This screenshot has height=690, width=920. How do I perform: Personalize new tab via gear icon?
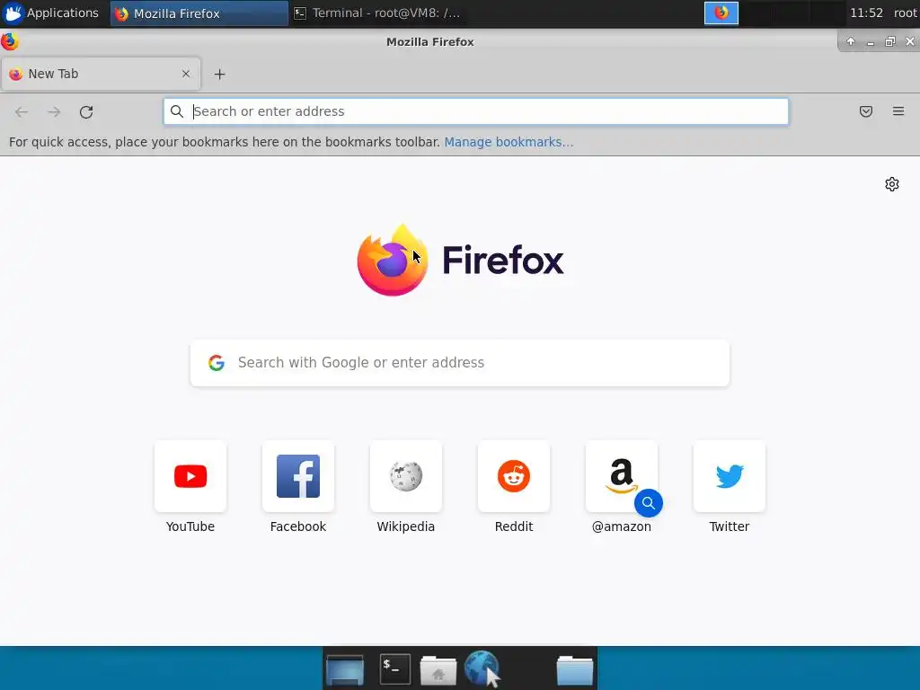click(x=892, y=184)
